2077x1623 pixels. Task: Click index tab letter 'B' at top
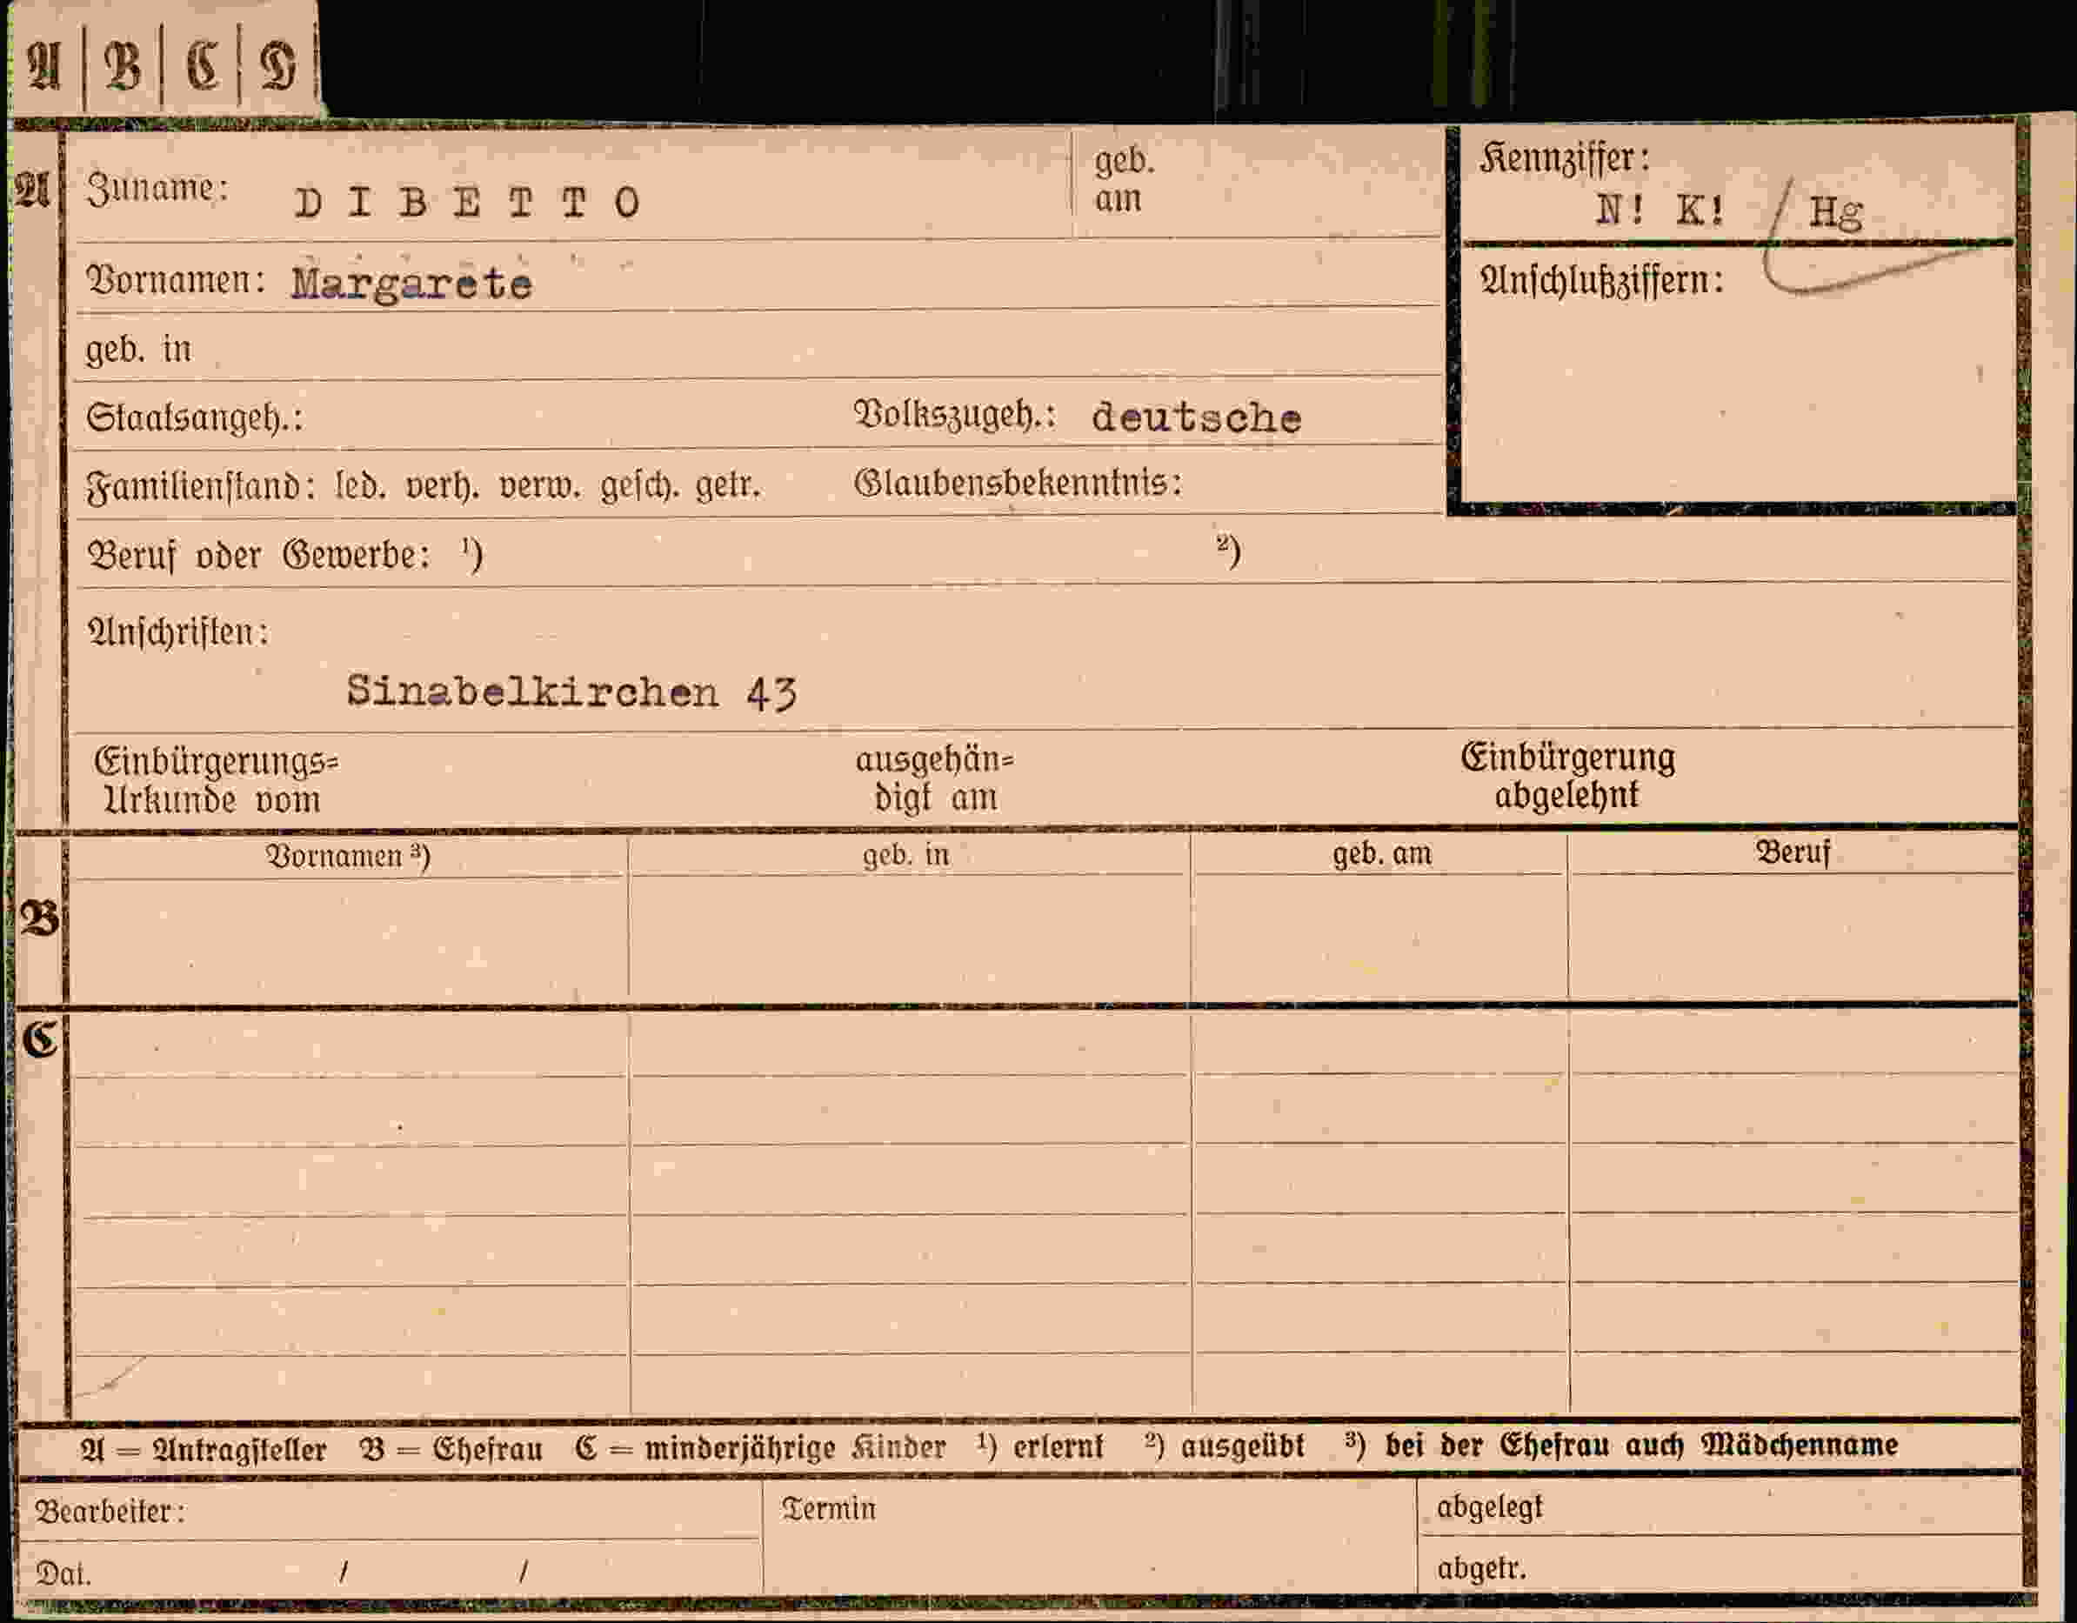pyautogui.click(x=123, y=65)
